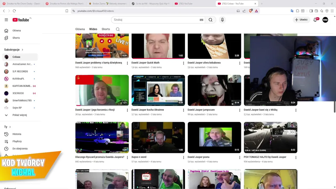Start voice search with microphone icon
This screenshot has width=336, height=189.
222,20
